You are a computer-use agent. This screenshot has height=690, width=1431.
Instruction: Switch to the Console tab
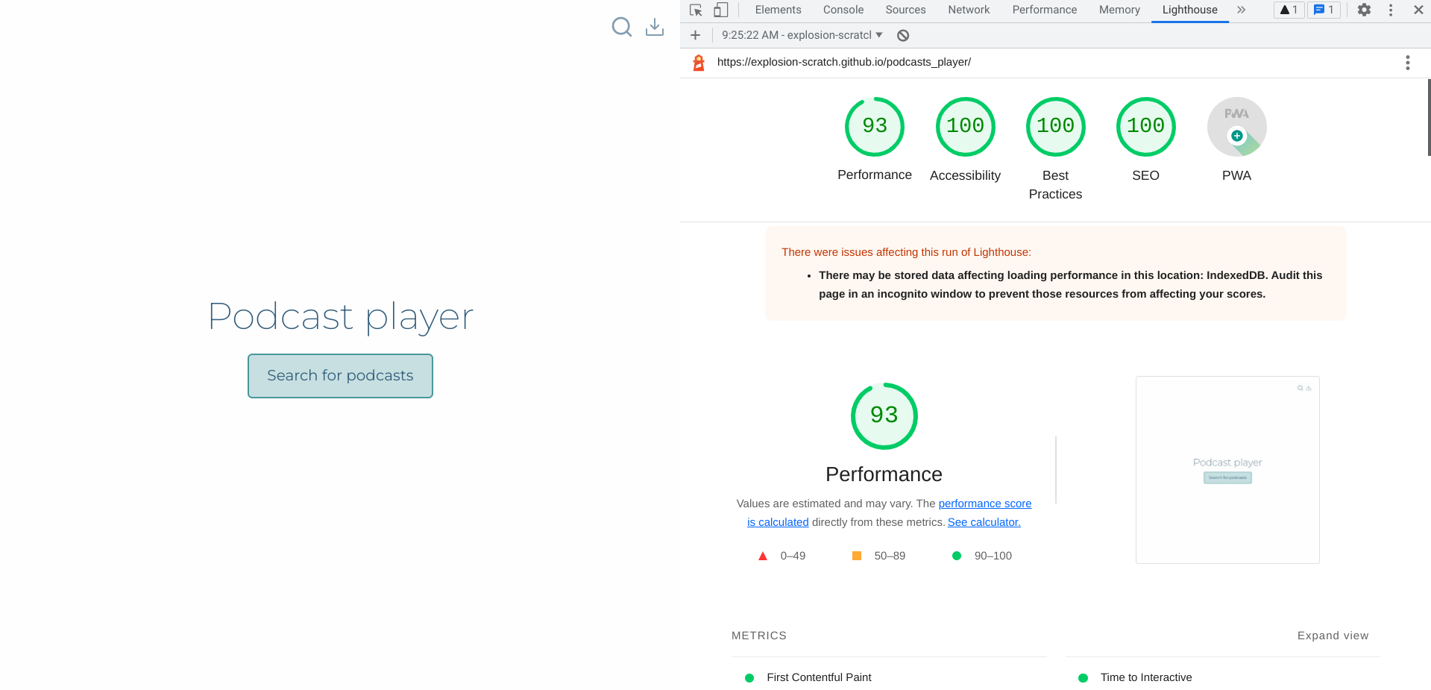click(x=843, y=10)
